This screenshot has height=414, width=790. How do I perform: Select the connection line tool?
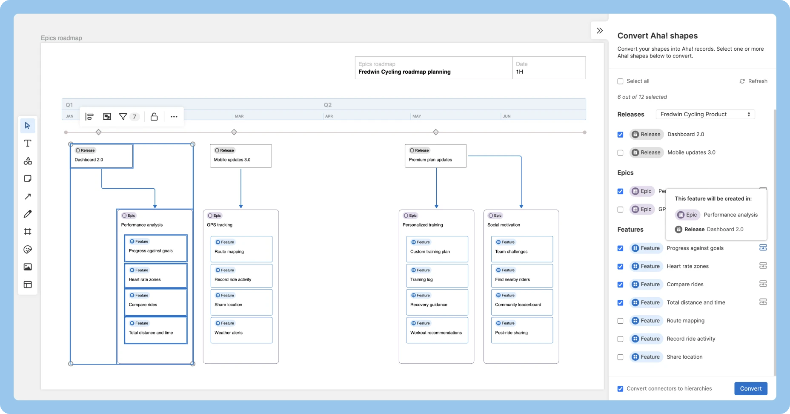(x=27, y=196)
